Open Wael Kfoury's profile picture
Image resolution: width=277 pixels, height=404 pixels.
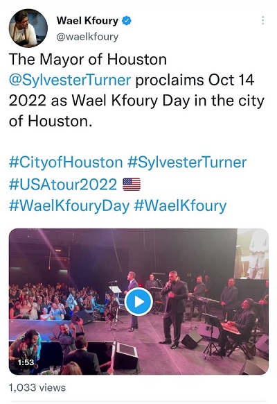(x=28, y=28)
